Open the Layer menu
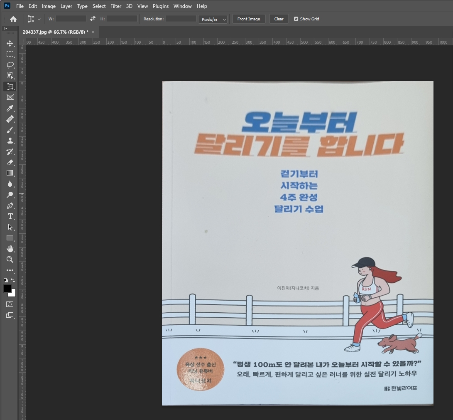This screenshot has width=453, height=420. coord(66,6)
